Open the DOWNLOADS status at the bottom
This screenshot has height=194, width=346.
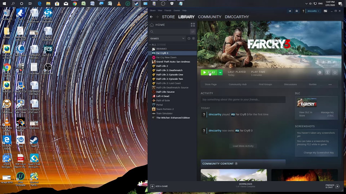(x=245, y=185)
